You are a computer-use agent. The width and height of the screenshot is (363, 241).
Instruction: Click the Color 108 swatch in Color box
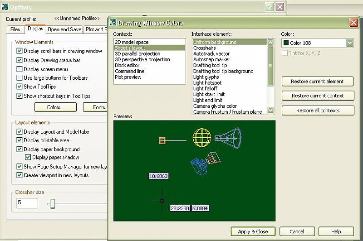click(x=286, y=43)
